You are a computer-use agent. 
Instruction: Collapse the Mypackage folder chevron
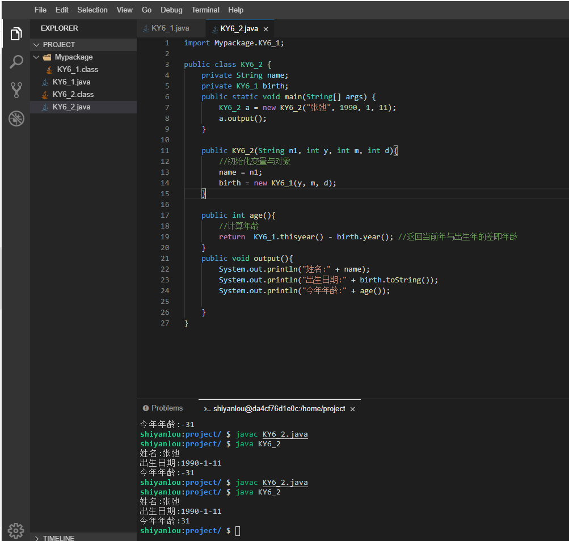[36, 57]
